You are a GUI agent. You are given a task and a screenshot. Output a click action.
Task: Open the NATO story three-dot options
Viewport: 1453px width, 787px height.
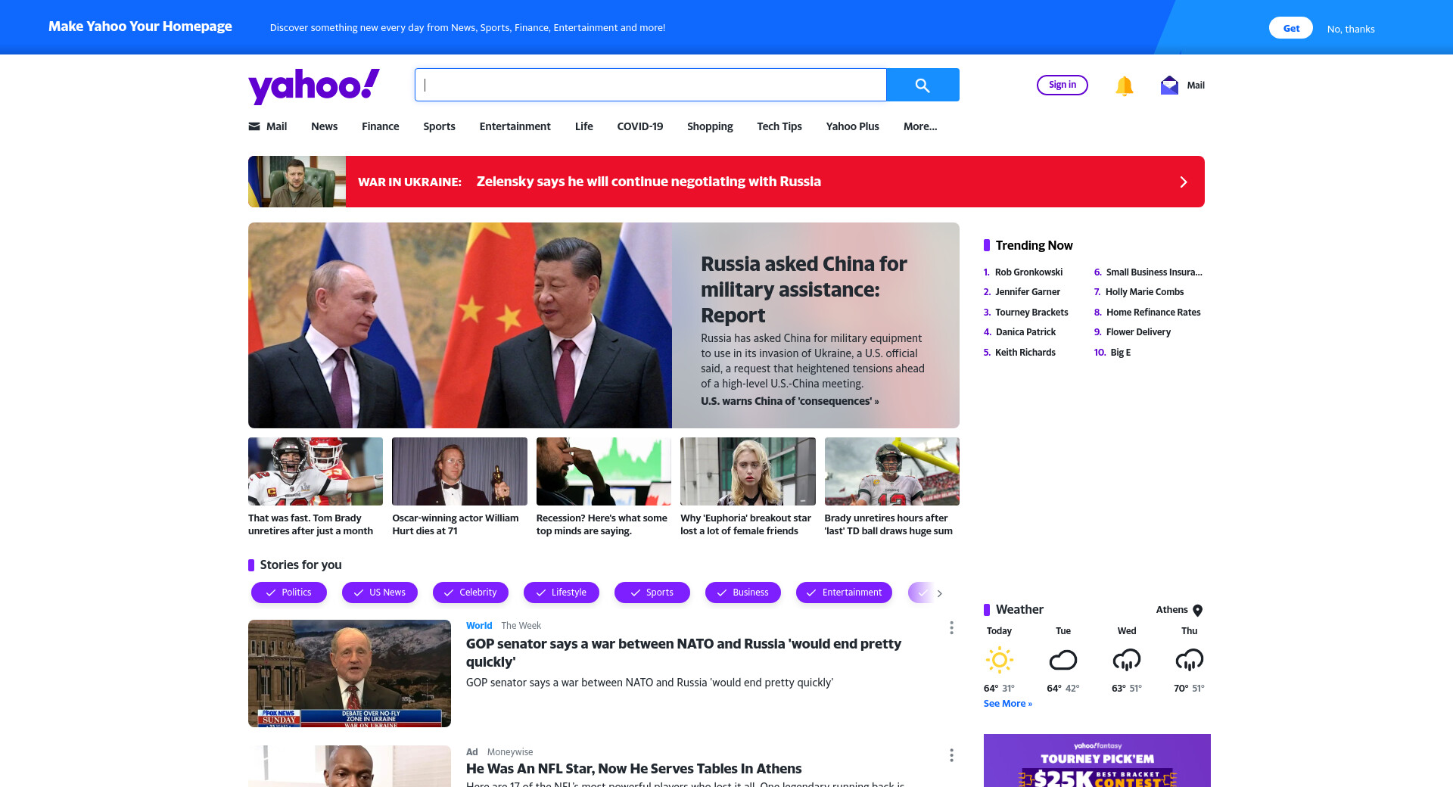coord(951,628)
